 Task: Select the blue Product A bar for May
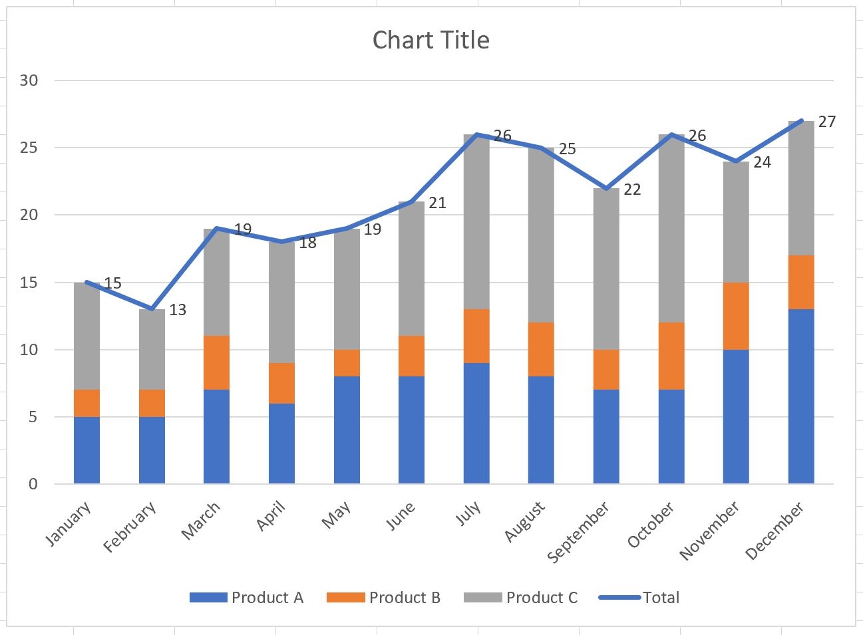click(347, 430)
